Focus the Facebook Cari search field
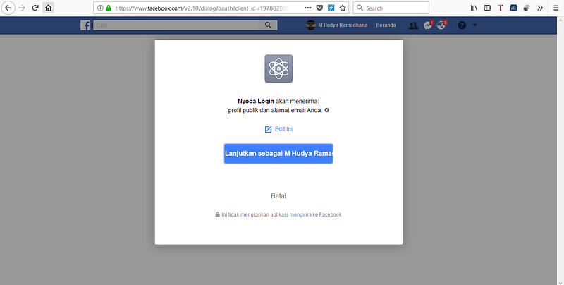This screenshot has width=564, height=285. click(176, 25)
